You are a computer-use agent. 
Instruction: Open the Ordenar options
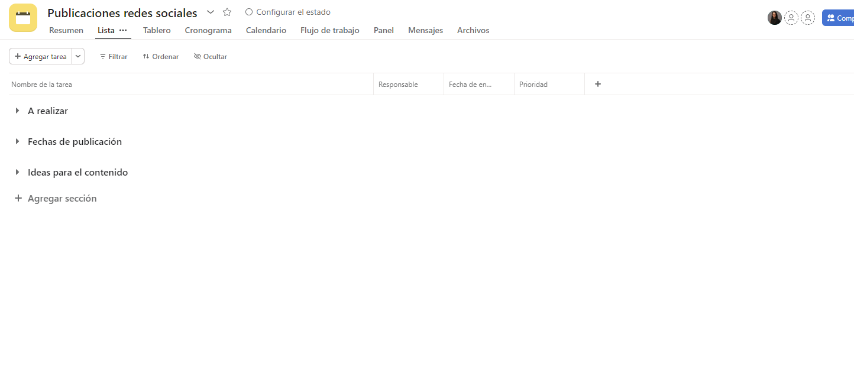161,57
